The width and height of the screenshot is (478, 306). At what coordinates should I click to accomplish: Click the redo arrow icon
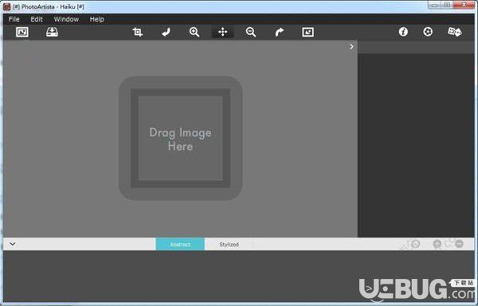[x=280, y=32]
